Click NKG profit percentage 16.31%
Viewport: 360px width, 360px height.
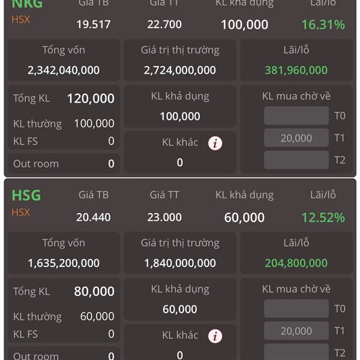(323, 25)
